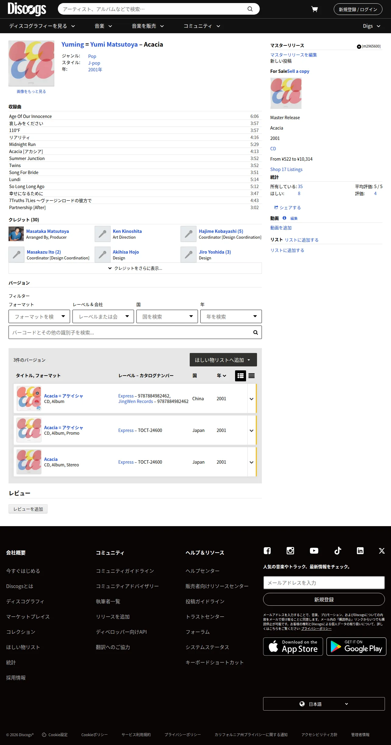The width and height of the screenshot is (391, 745).
Task: Focus the barcode and identifier search field
Action: pyautogui.click(x=135, y=332)
